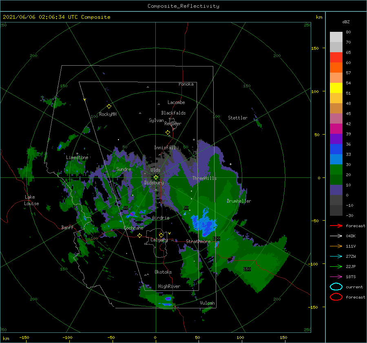Click the Strathmore label
The width and height of the screenshot is (367, 343).
pyautogui.click(x=198, y=241)
